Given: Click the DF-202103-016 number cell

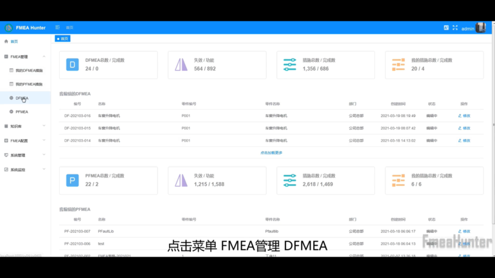Looking at the screenshot, I should click(77, 116).
